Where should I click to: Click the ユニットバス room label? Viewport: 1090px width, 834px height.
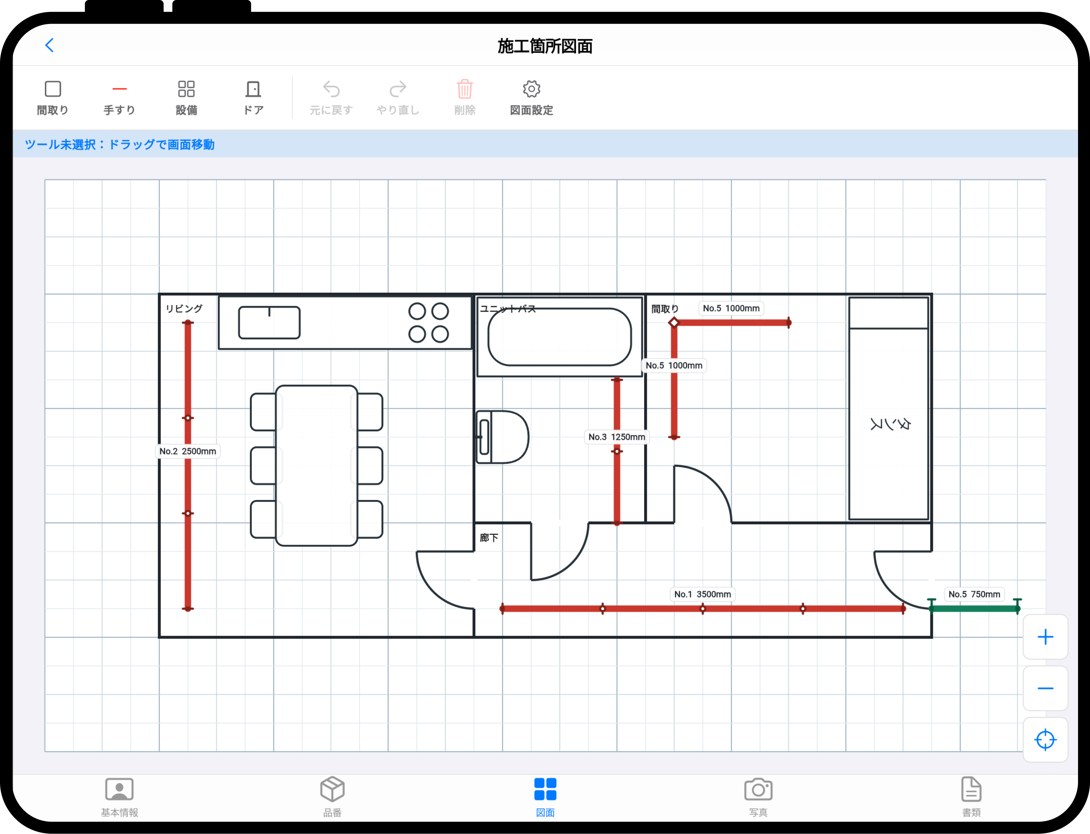tap(507, 308)
